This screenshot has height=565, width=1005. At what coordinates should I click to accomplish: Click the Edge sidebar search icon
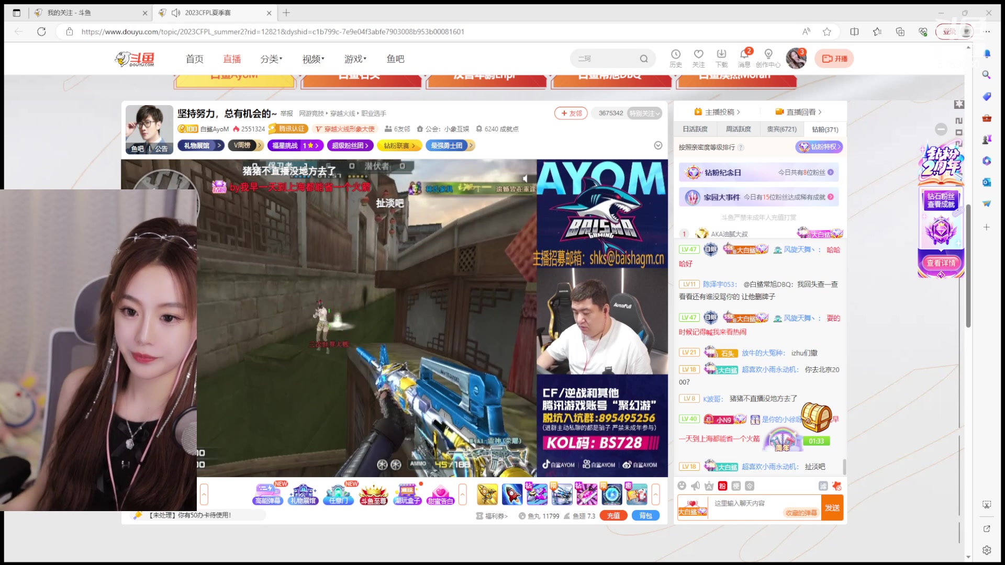pyautogui.click(x=987, y=75)
